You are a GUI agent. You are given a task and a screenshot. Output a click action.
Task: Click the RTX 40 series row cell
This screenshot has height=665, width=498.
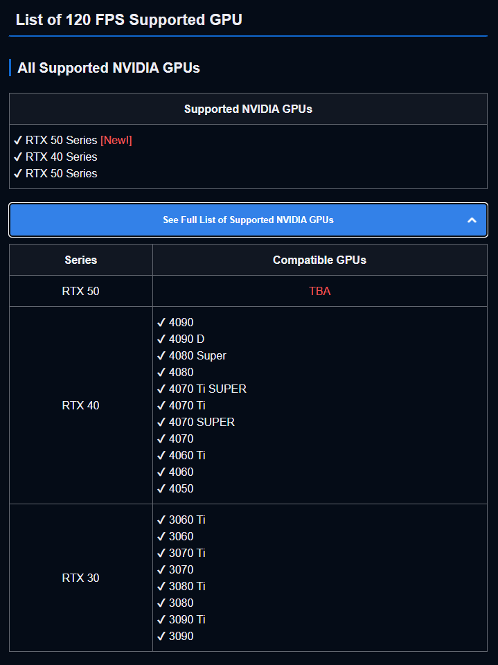81,405
